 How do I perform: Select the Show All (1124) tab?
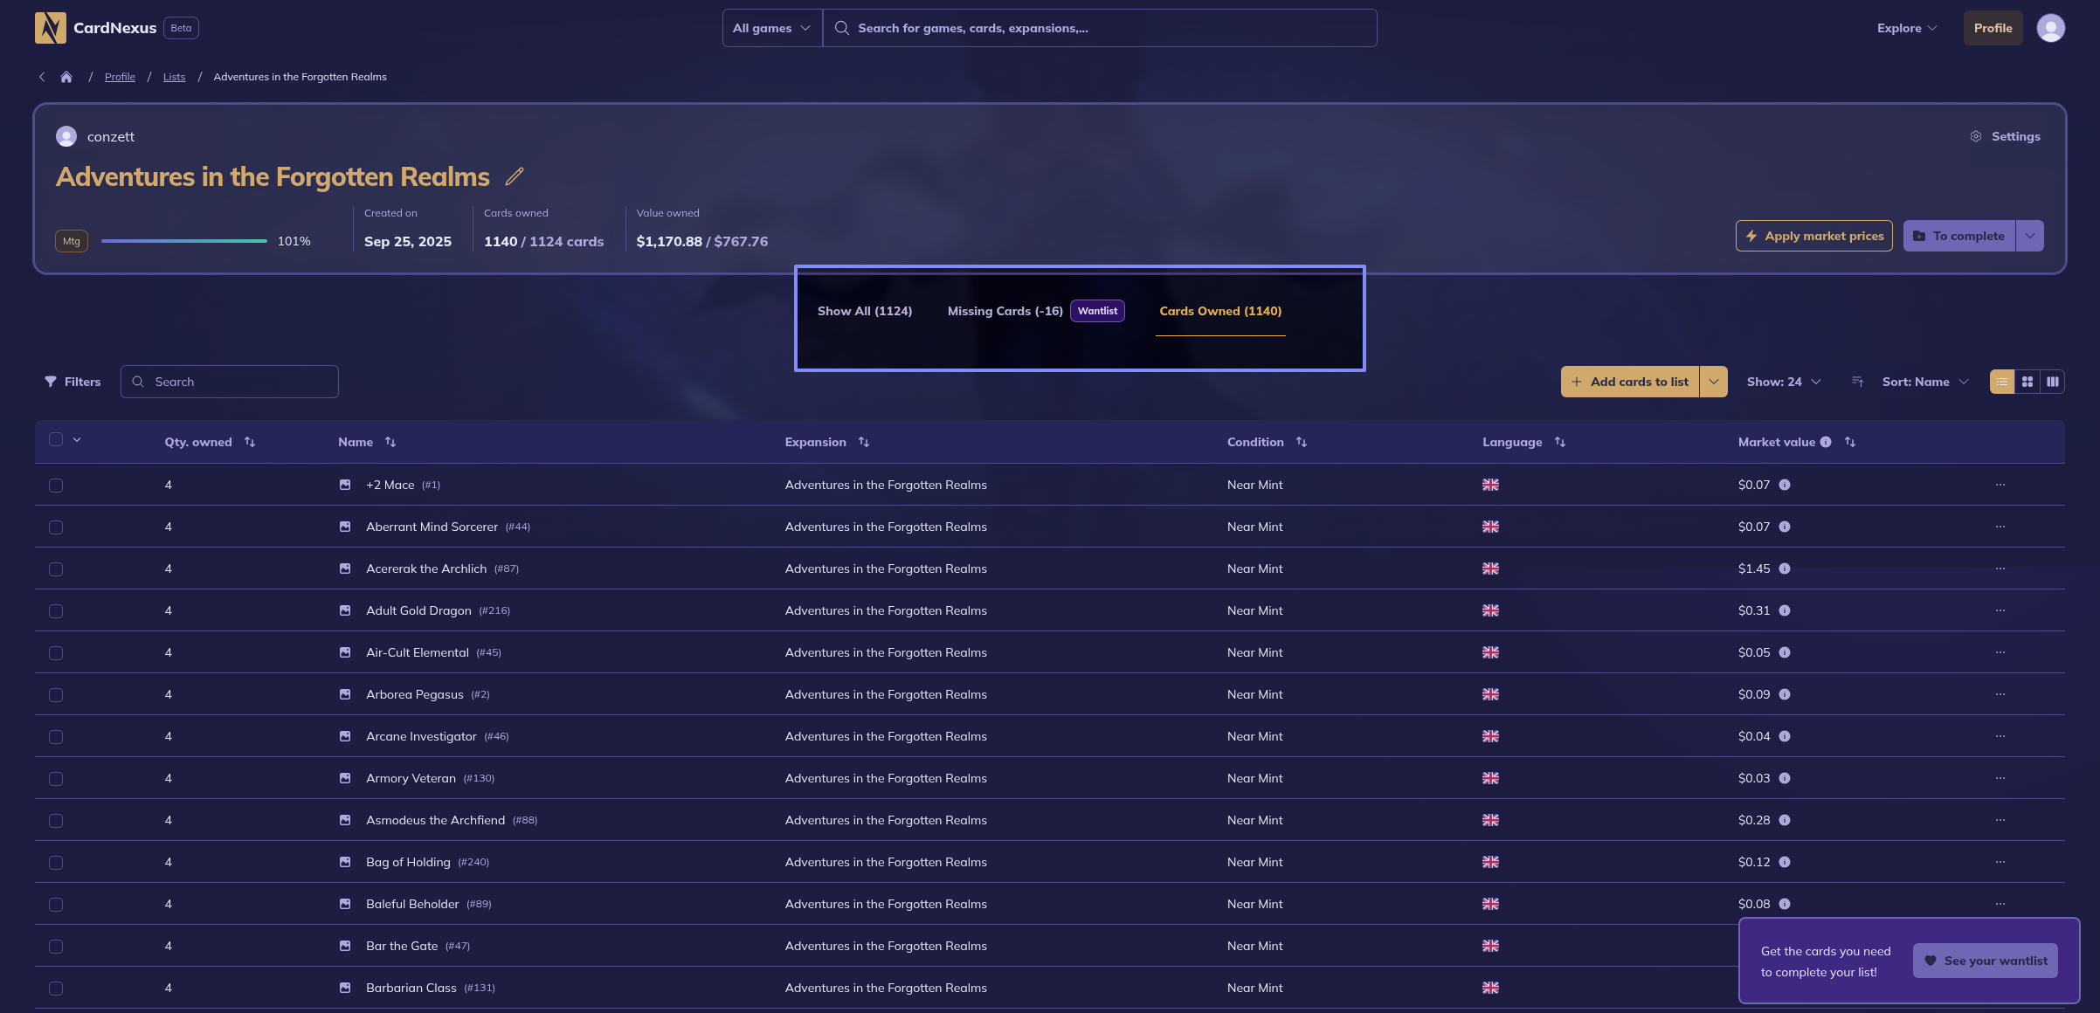pos(864,311)
